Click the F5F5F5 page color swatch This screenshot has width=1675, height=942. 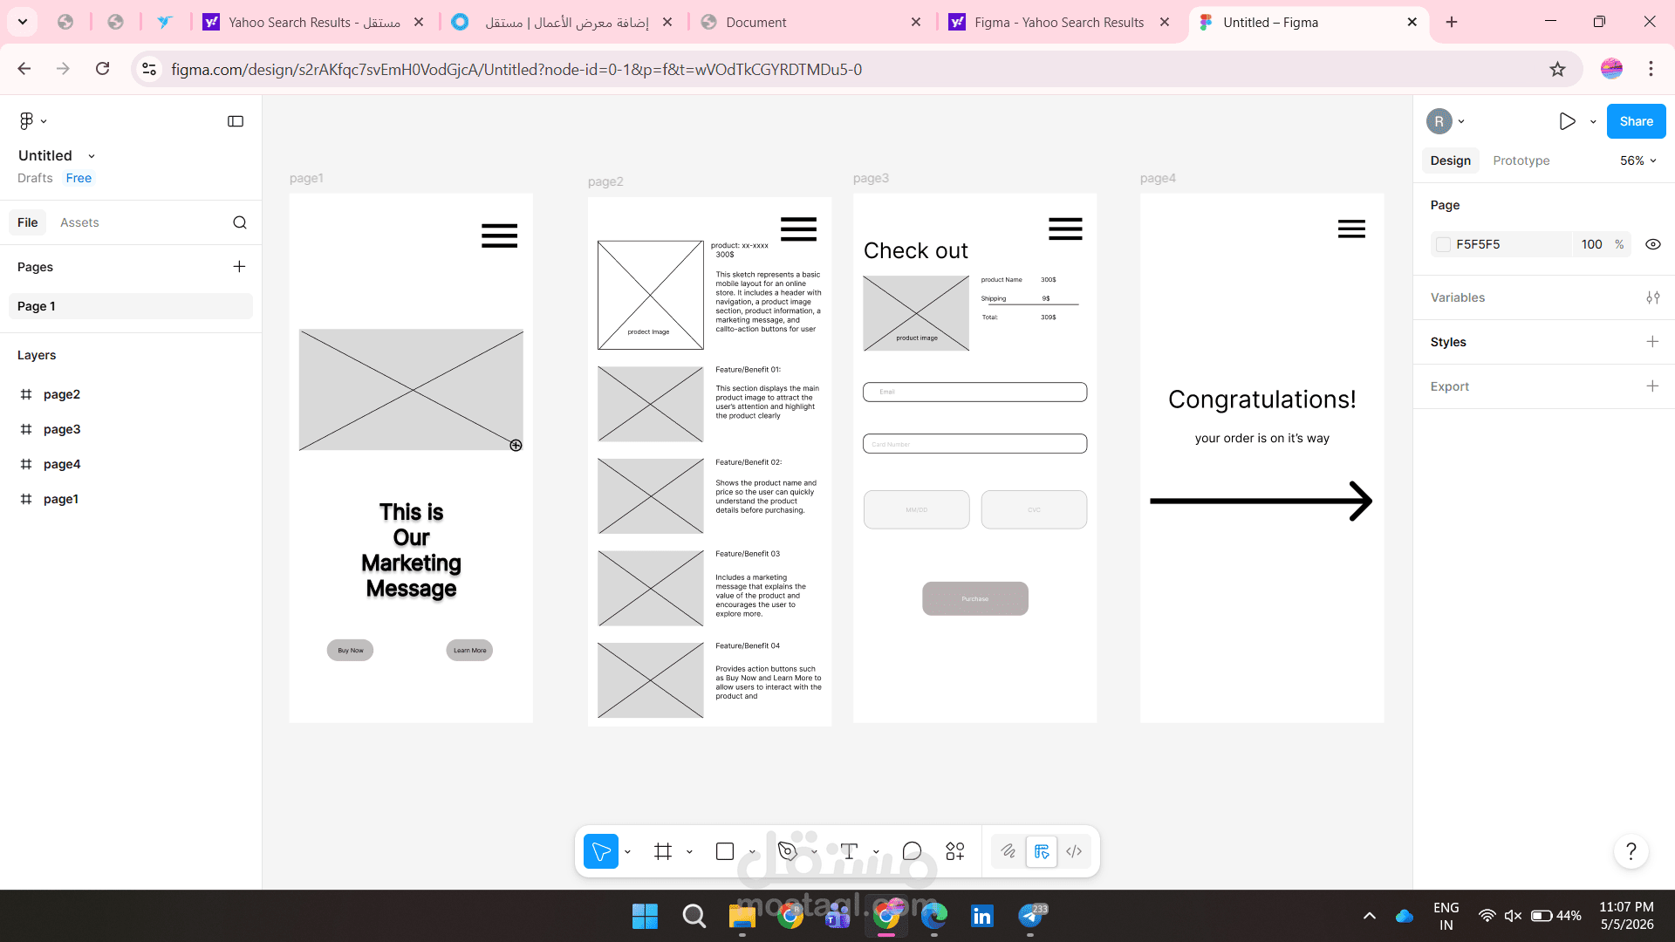(x=1443, y=244)
